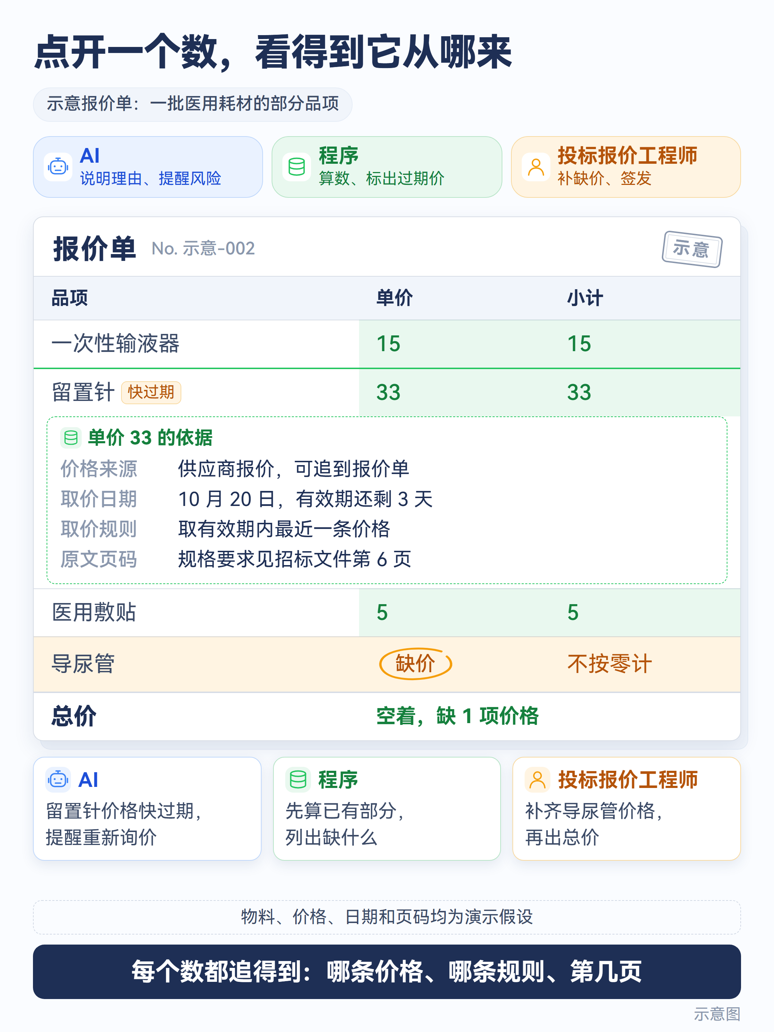This screenshot has width=774, height=1032.
Task: Click the circled 缺价 marker for 导尿管
Action: click(415, 663)
